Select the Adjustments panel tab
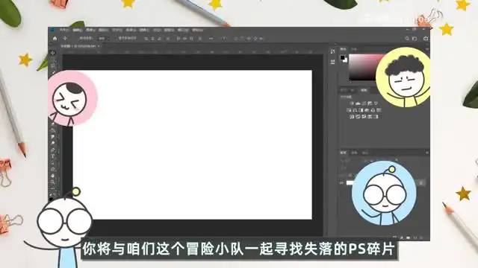The height and width of the screenshot is (268, 478). pos(364,90)
